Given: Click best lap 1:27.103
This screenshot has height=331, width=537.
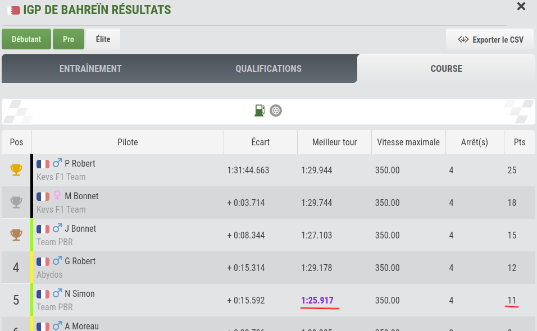Looking at the screenshot, I should point(316,235).
